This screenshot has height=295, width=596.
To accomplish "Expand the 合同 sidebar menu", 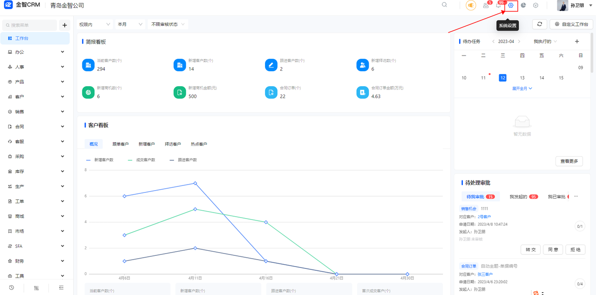I will coord(36,127).
